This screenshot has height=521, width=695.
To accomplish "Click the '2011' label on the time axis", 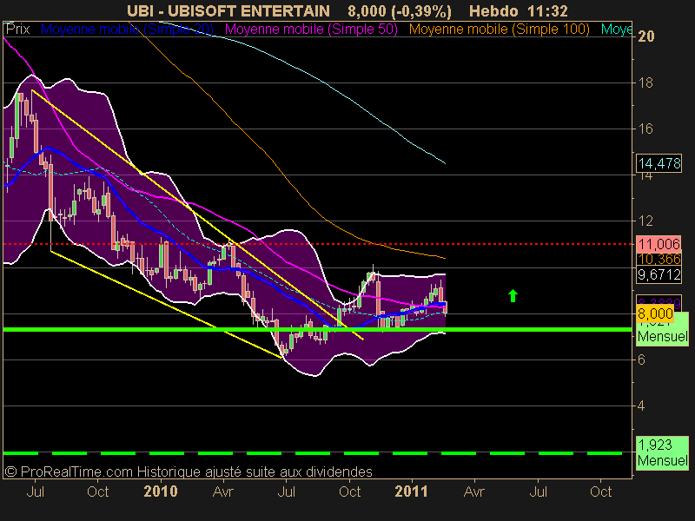I will pos(411,491).
